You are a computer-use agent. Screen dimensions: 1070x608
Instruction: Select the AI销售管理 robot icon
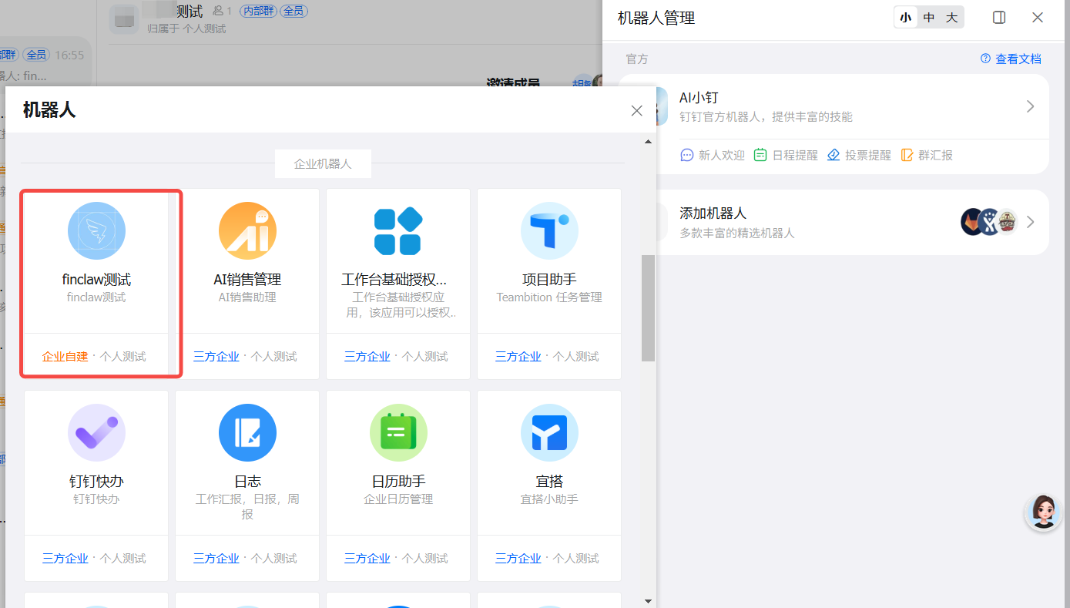[x=247, y=230]
